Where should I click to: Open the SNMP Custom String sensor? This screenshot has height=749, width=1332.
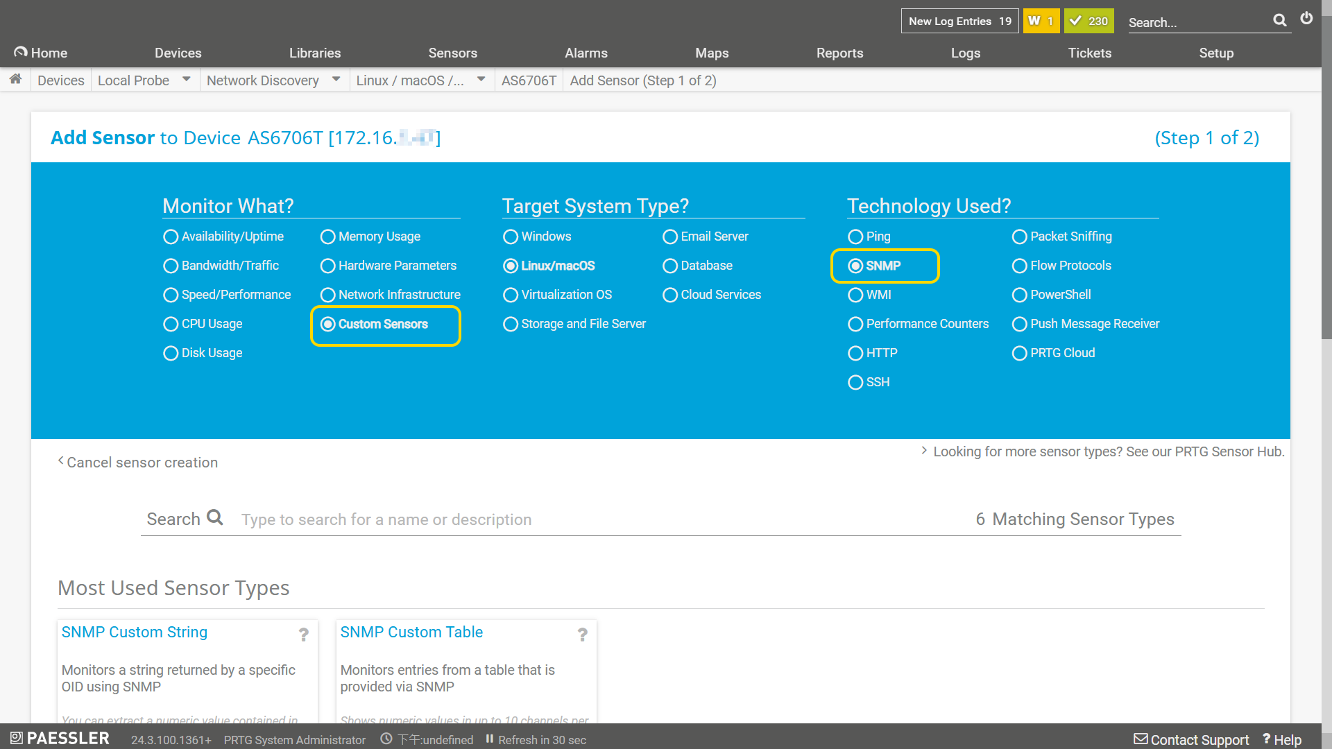point(134,632)
